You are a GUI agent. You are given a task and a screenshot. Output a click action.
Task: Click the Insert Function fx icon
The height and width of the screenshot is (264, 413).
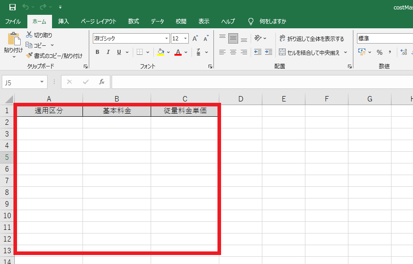[x=102, y=82]
